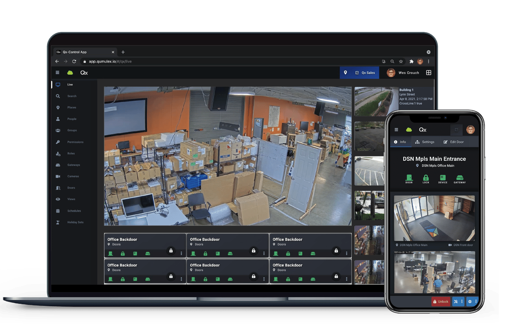View Schedules using the calendar icon

point(74,210)
